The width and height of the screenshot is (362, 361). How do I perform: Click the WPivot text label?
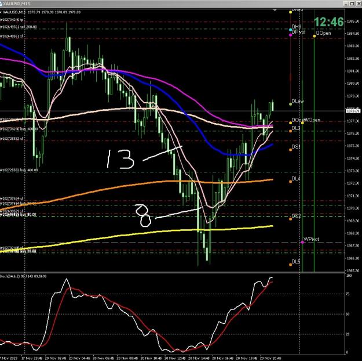[x=311, y=239]
